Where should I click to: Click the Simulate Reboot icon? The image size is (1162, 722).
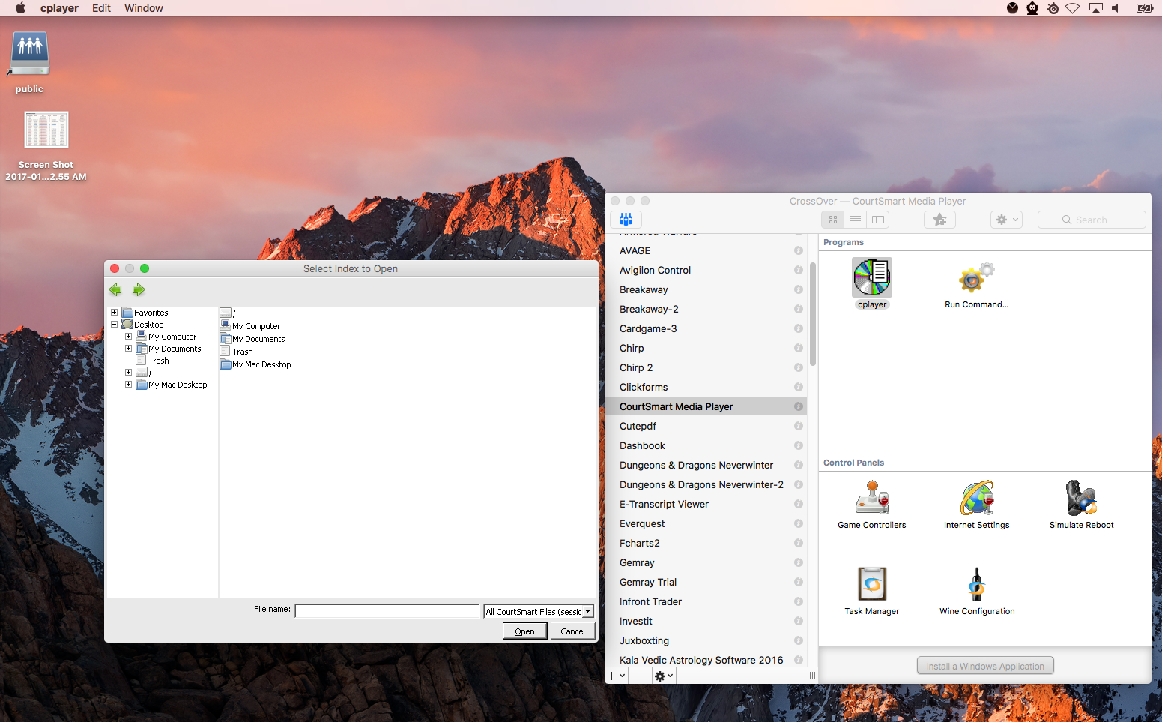click(x=1081, y=498)
